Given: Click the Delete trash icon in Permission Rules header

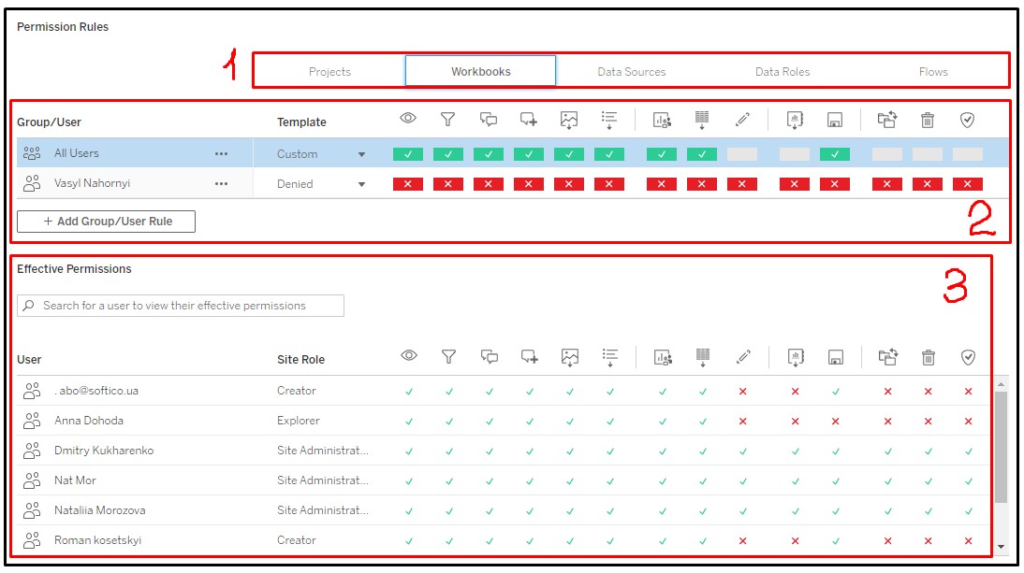Looking at the screenshot, I should [928, 120].
